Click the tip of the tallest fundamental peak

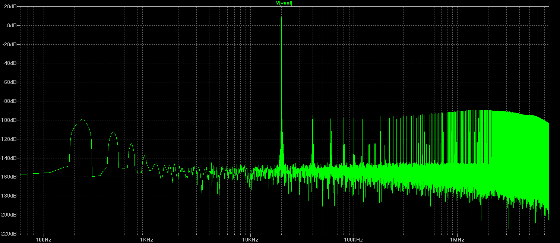(281, 17)
